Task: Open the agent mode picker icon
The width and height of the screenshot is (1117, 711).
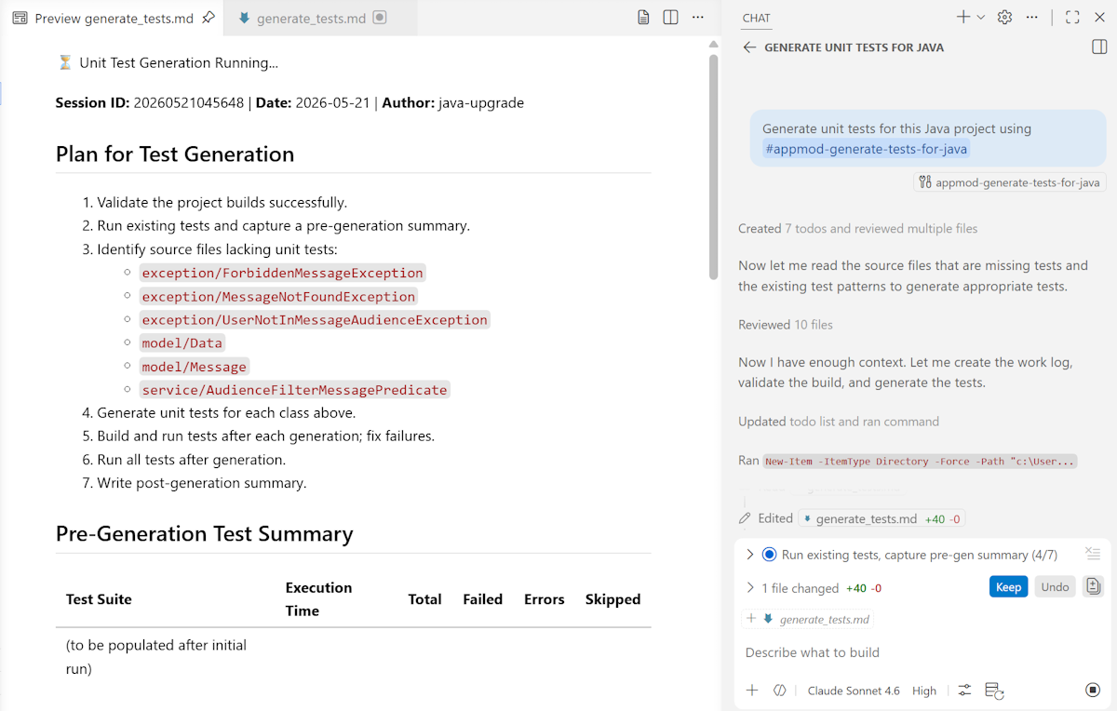Action: click(x=780, y=690)
